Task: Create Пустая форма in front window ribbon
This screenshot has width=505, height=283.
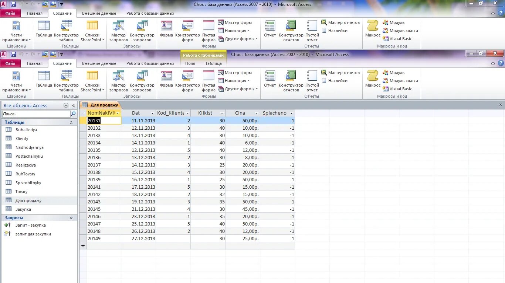Action: [209, 81]
